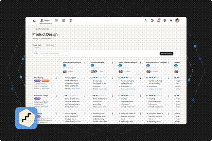Switch to the 'Assigned' tab
The width and height of the screenshot is (212, 141).
coord(50,45)
